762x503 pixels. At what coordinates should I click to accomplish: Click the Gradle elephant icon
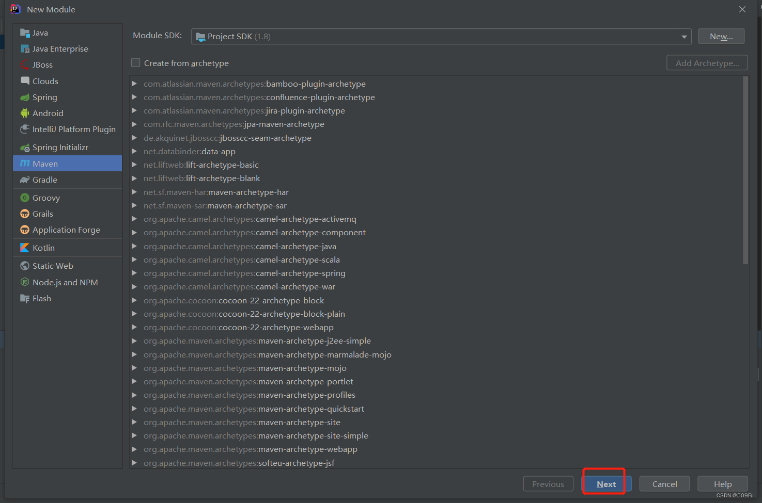[x=24, y=180]
